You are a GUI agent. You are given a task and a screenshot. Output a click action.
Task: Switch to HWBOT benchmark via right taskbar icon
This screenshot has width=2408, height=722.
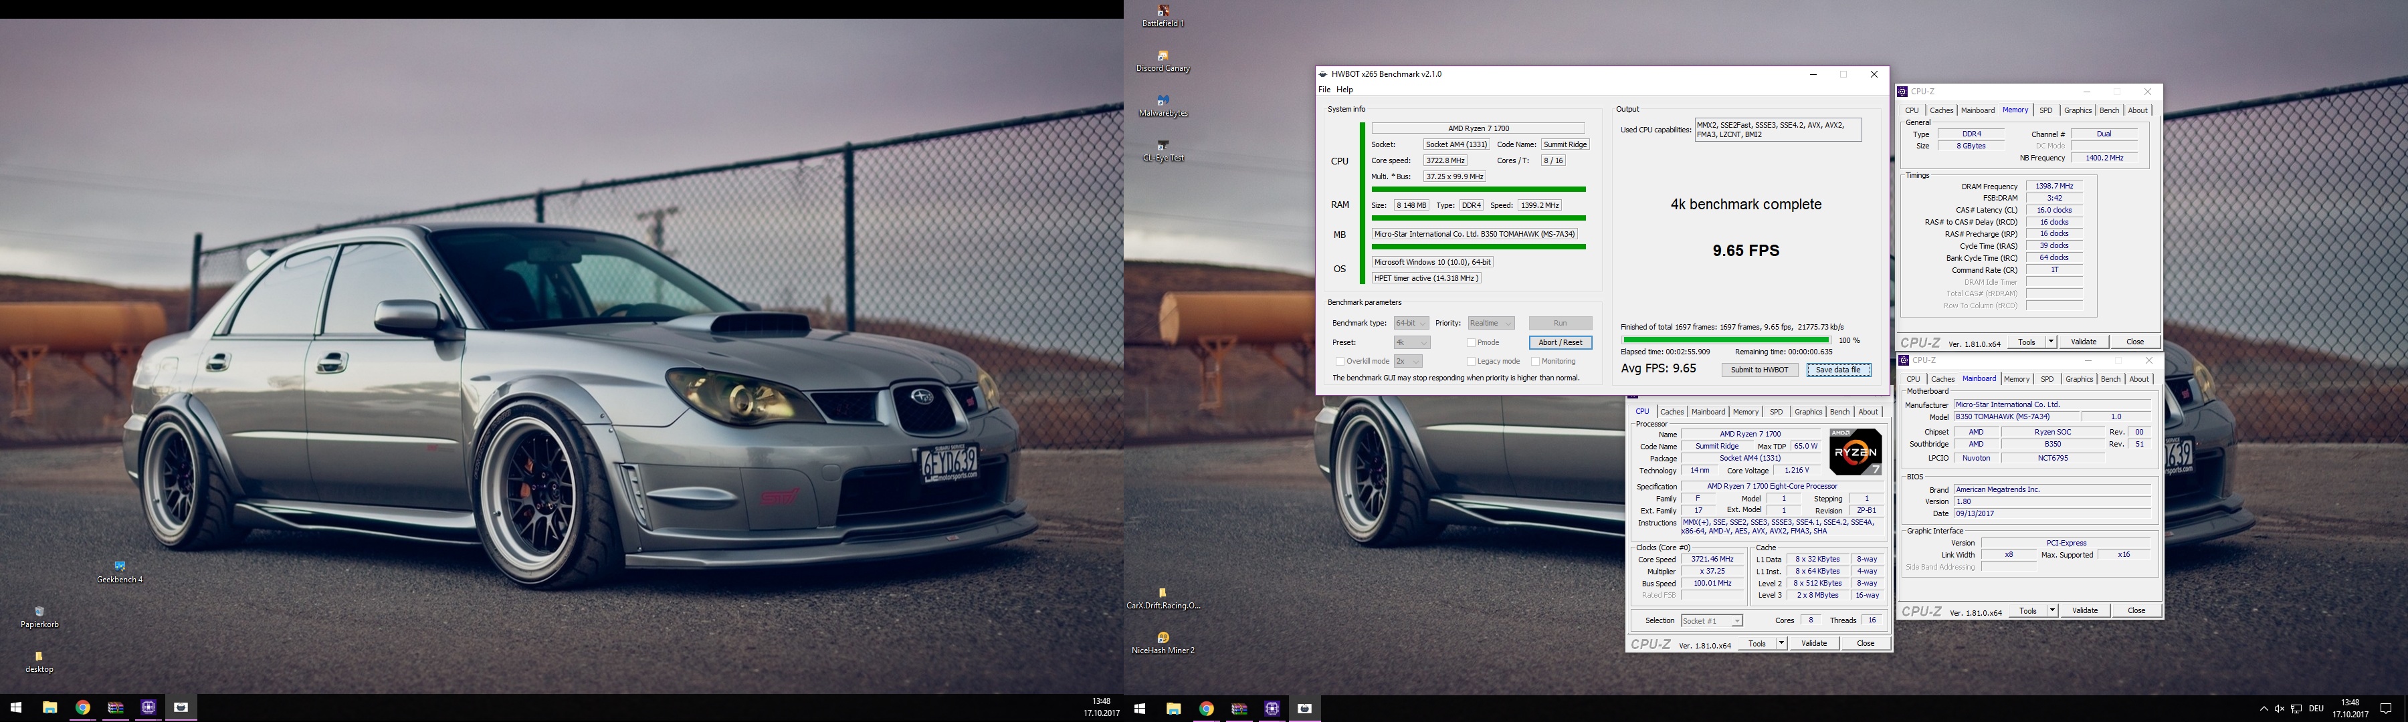[x=1305, y=709]
